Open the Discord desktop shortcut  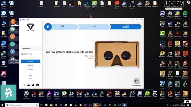140,94
